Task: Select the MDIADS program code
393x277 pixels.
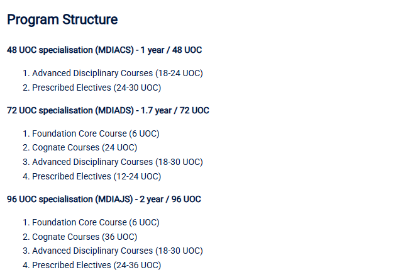Action: 114,110
